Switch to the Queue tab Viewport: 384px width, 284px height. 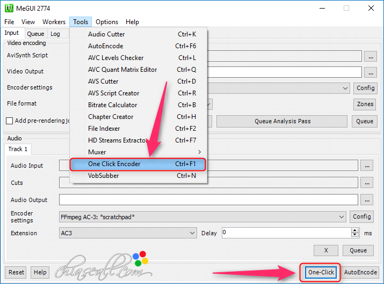click(x=36, y=34)
